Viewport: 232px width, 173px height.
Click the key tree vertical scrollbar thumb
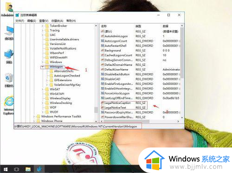click(x=96, y=109)
